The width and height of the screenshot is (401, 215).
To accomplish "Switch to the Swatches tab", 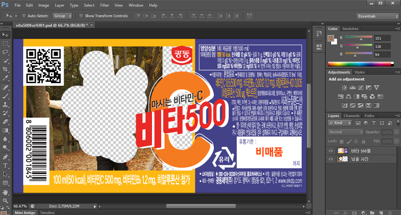I will tap(350, 29).
